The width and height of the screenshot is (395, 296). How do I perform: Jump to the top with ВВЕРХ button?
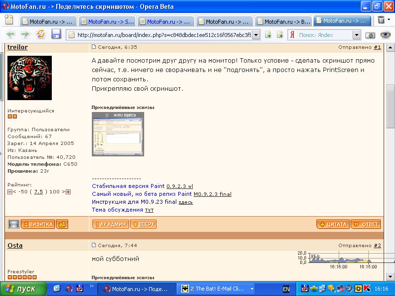click(143, 224)
